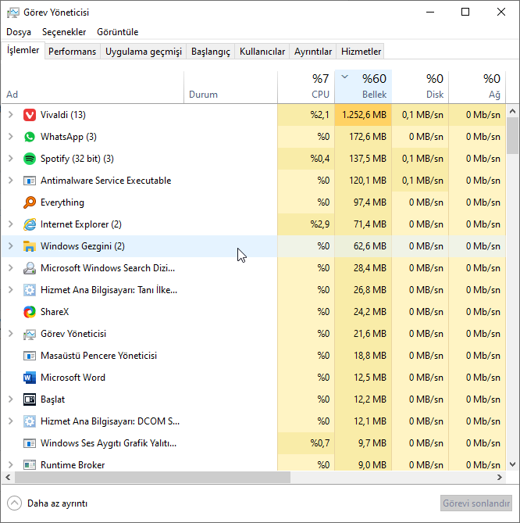Click the horizontal scrollbar right arrow
The height and width of the screenshot is (523, 520).
pos(500,477)
